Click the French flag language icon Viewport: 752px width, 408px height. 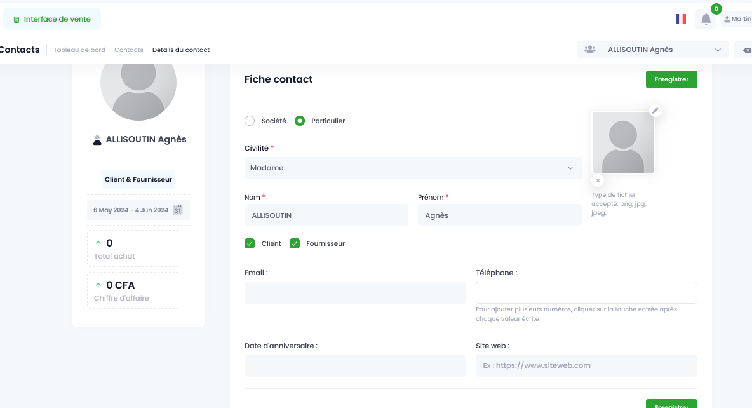[680, 19]
